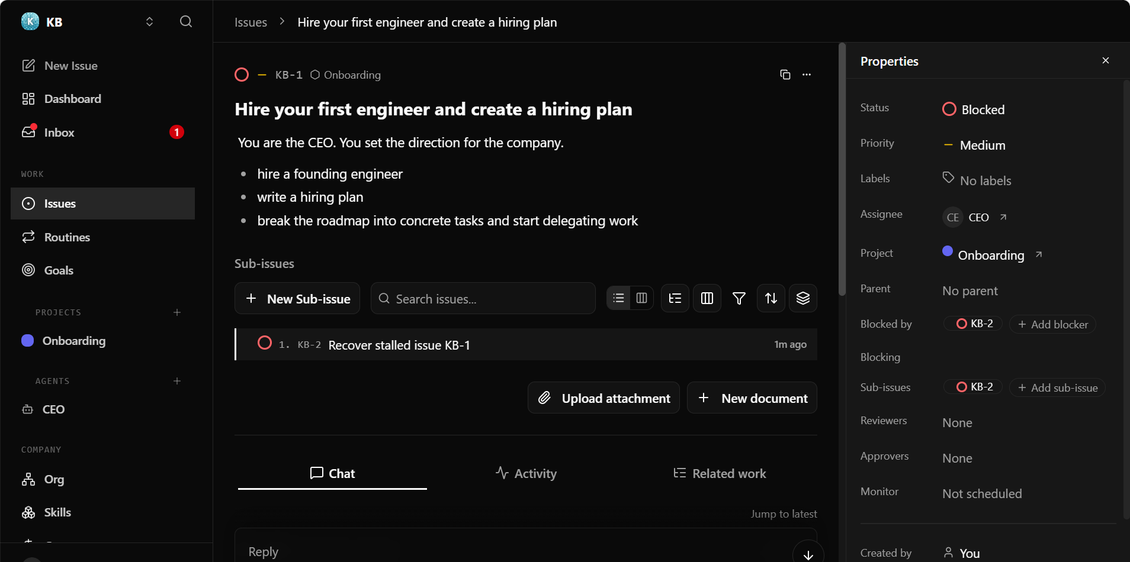Open KB-2 chip in Blocked by row
Screen dimensions: 1130x562
973,324
